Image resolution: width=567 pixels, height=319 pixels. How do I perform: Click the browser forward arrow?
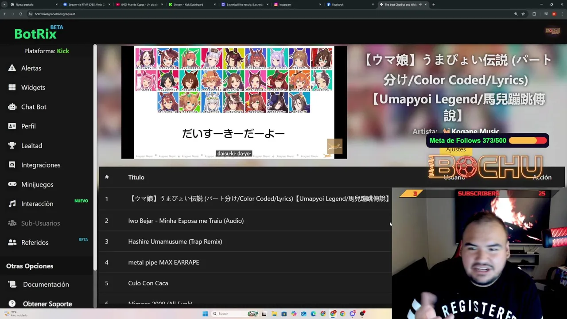pos(13,14)
